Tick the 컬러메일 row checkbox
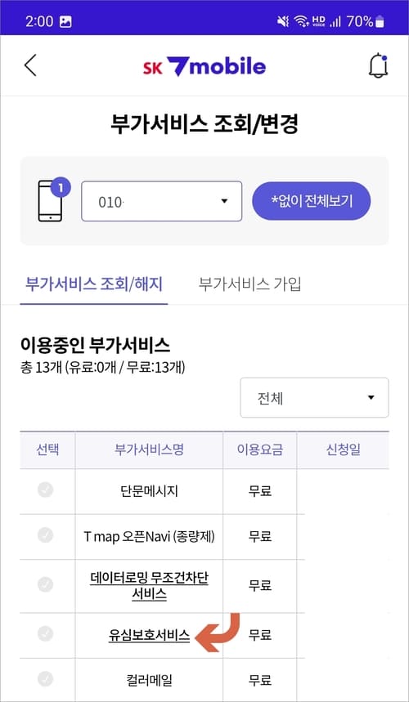The image size is (409, 702). tap(45, 679)
